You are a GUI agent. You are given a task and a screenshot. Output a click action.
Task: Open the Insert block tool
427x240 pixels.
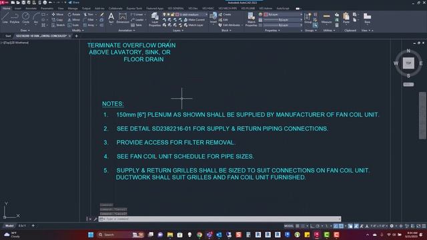[213, 18]
